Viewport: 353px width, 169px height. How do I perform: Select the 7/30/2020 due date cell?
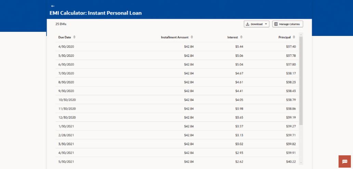click(66, 73)
